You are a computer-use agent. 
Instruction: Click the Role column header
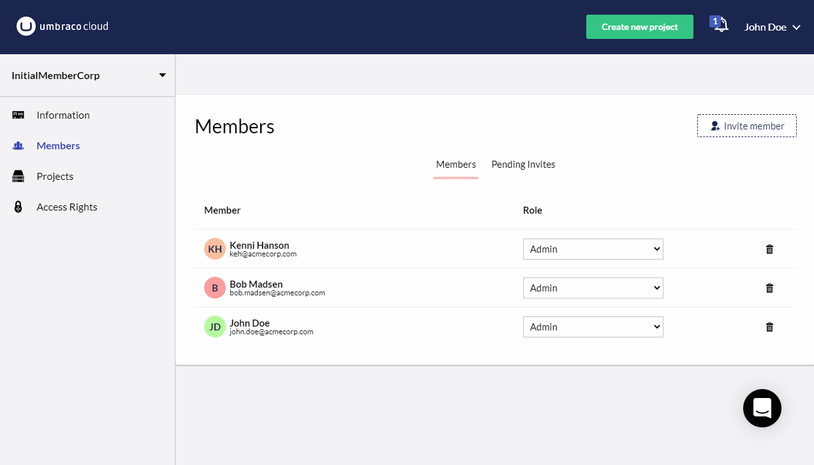pos(533,210)
